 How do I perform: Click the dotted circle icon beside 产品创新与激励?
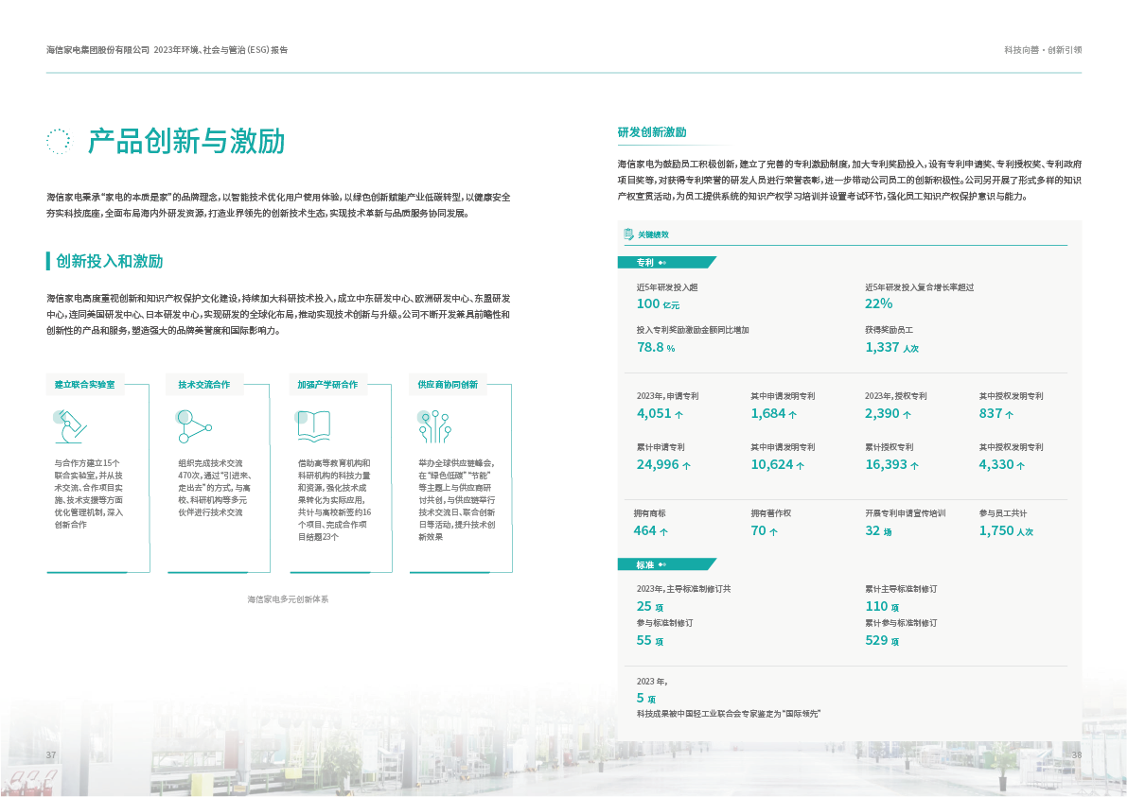[x=59, y=141]
